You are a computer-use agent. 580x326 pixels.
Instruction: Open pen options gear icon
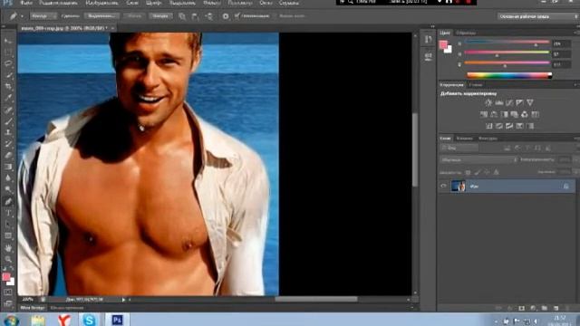pyautogui.click(x=226, y=16)
